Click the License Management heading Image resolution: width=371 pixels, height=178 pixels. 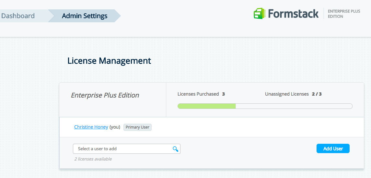pyautogui.click(x=109, y=61)
